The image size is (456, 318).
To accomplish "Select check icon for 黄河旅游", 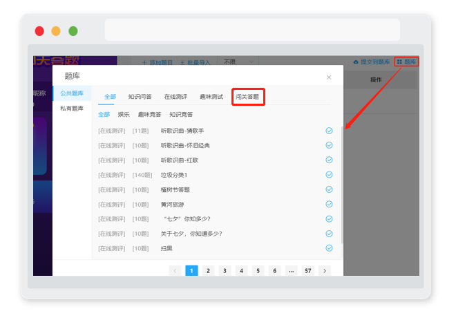I will [x=329, y=204].
